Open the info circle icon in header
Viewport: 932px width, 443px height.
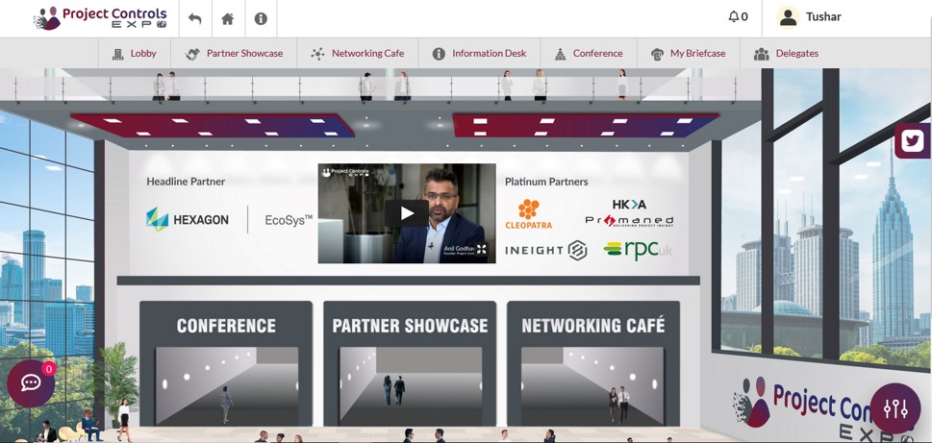pyautogui.click(x=261, y=18)
